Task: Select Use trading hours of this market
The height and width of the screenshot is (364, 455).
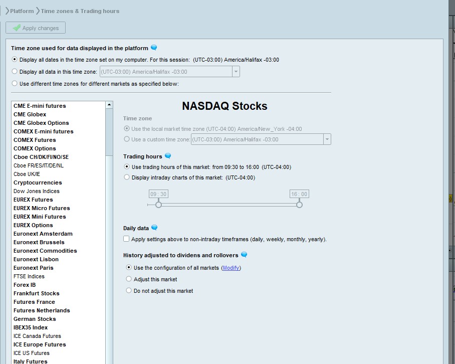Action: (126, 167)
